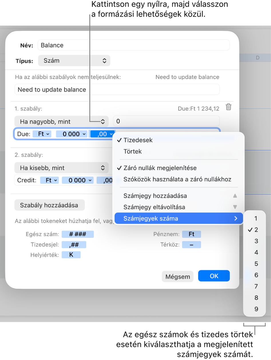Click the Ft Pénznem token
271x360 pixels.
click(192, 234)
